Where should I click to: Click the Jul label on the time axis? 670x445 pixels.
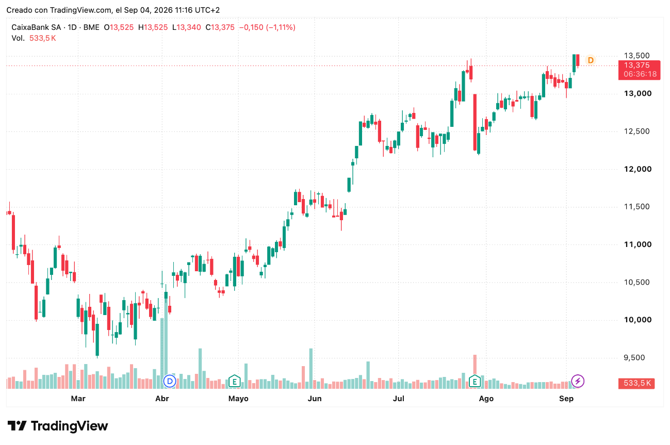tap(398, 399)
